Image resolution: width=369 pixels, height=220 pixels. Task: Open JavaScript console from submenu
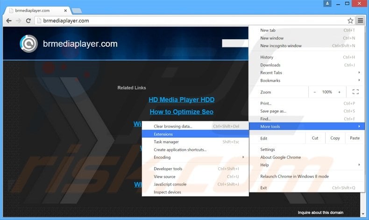click(195, 184)
